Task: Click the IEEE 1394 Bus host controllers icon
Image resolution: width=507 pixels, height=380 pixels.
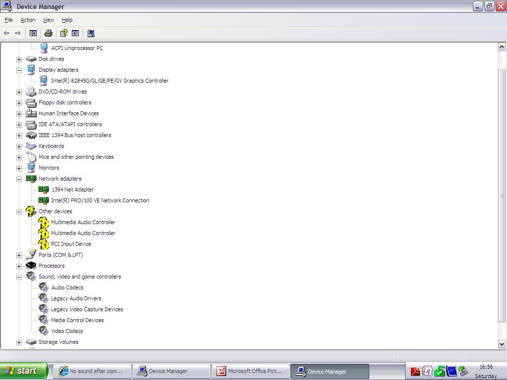Action: tap(31, 135)
